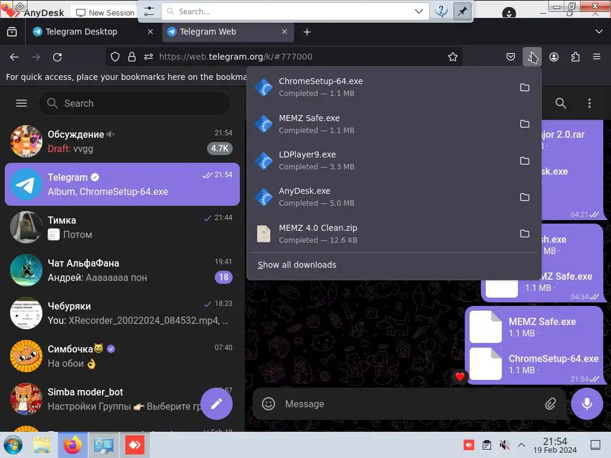Show LDPlayer9.exe in its folder
Image resolution: width=611 pixels, height=458 pixels.
[524, 160]
